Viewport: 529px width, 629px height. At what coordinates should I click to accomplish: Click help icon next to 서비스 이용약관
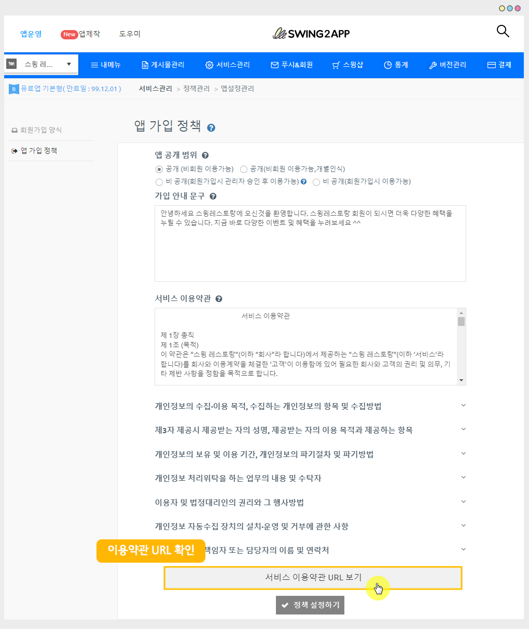[x=219, y=299]
